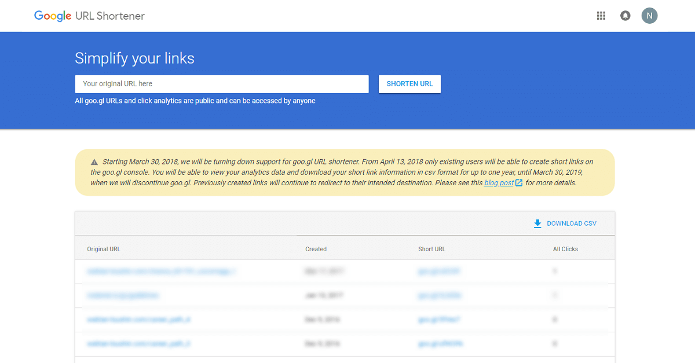Open the Google apps grid icon

pyautogui.click(x=601, y=16)
